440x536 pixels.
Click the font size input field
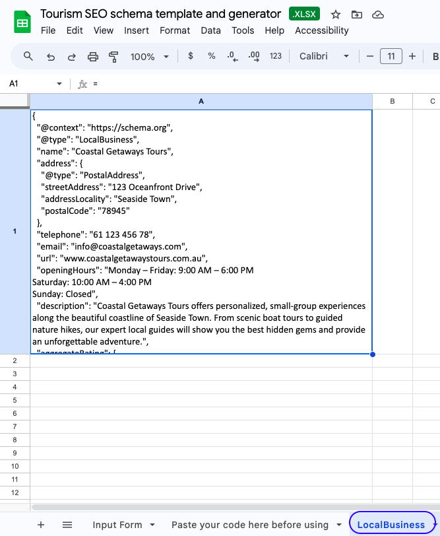pyautogui.click(x=391, y=57)
